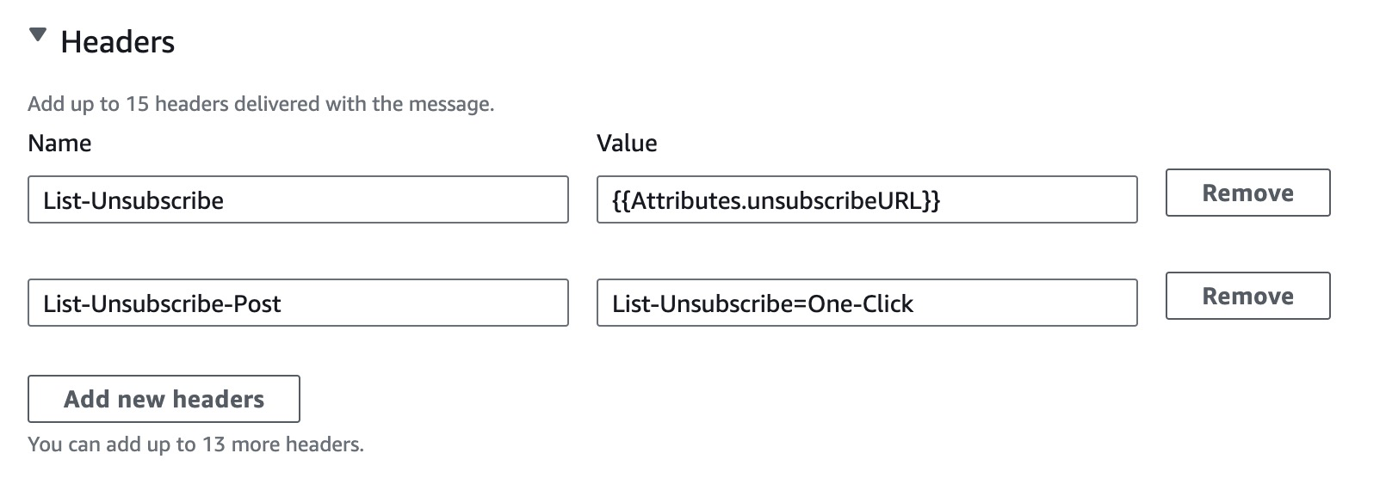
Task: Click the '15 headers delivered' description text
Action: tap(261, 104)
